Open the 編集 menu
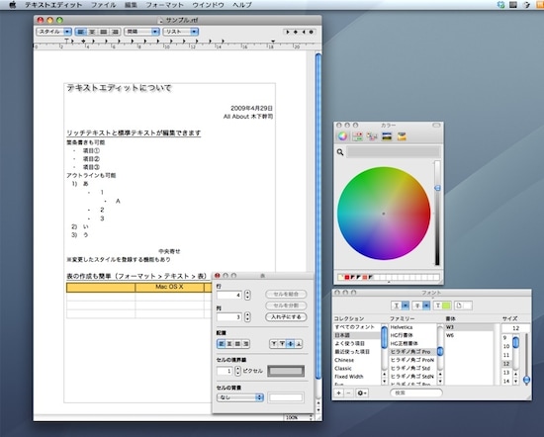Image resolution: width=544 pixels, height=437 pixels. coord(131,5)
